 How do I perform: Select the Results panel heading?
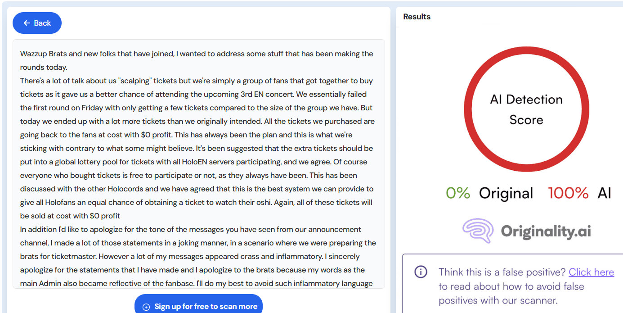(417, 17)
